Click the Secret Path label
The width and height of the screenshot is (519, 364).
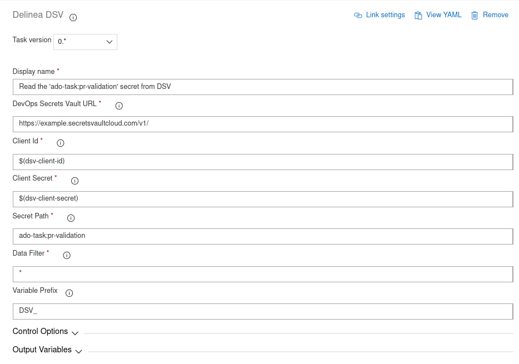[x=31, y=216]
